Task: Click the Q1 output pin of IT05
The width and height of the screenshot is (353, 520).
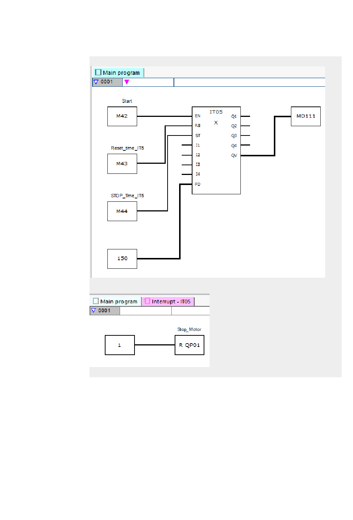Action: tap(234, 117)
